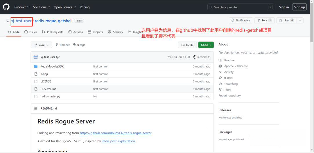
Task: Click the repository book icon beside xj-test-user
Action: point(8,21)
